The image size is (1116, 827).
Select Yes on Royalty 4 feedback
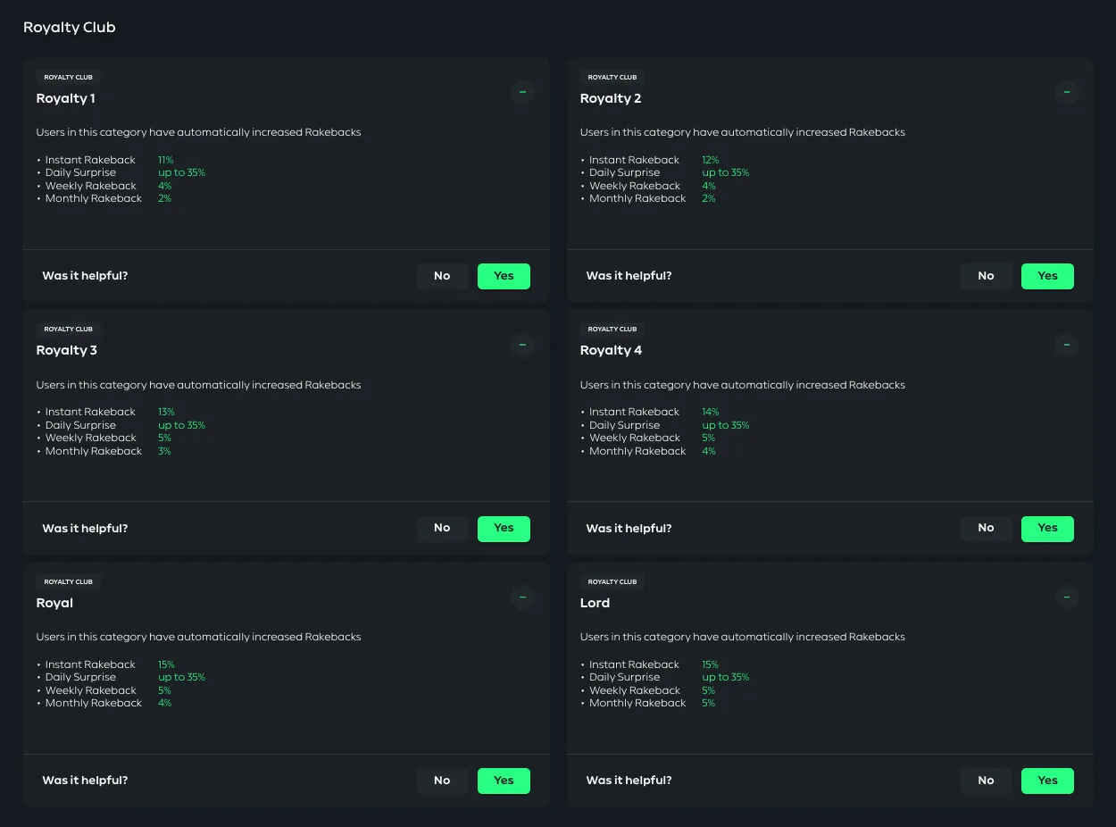click(x=1047, y=529)
